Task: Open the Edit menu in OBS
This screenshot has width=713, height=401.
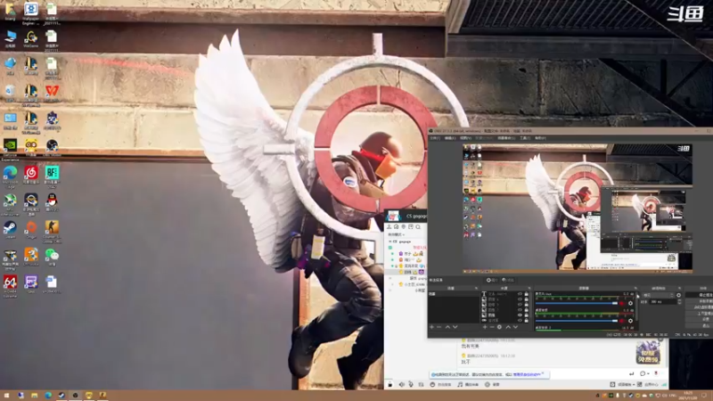Action: (x=450, y=138)
